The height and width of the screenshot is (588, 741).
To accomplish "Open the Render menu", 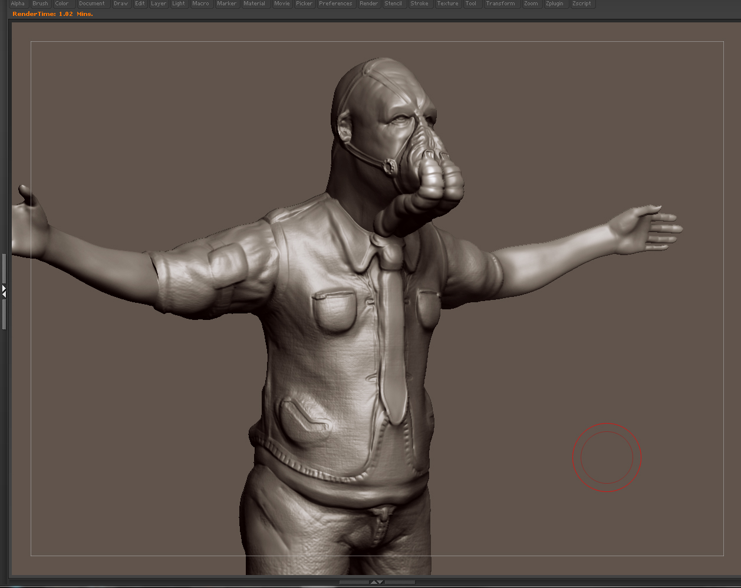I will (x=368, y=4).
